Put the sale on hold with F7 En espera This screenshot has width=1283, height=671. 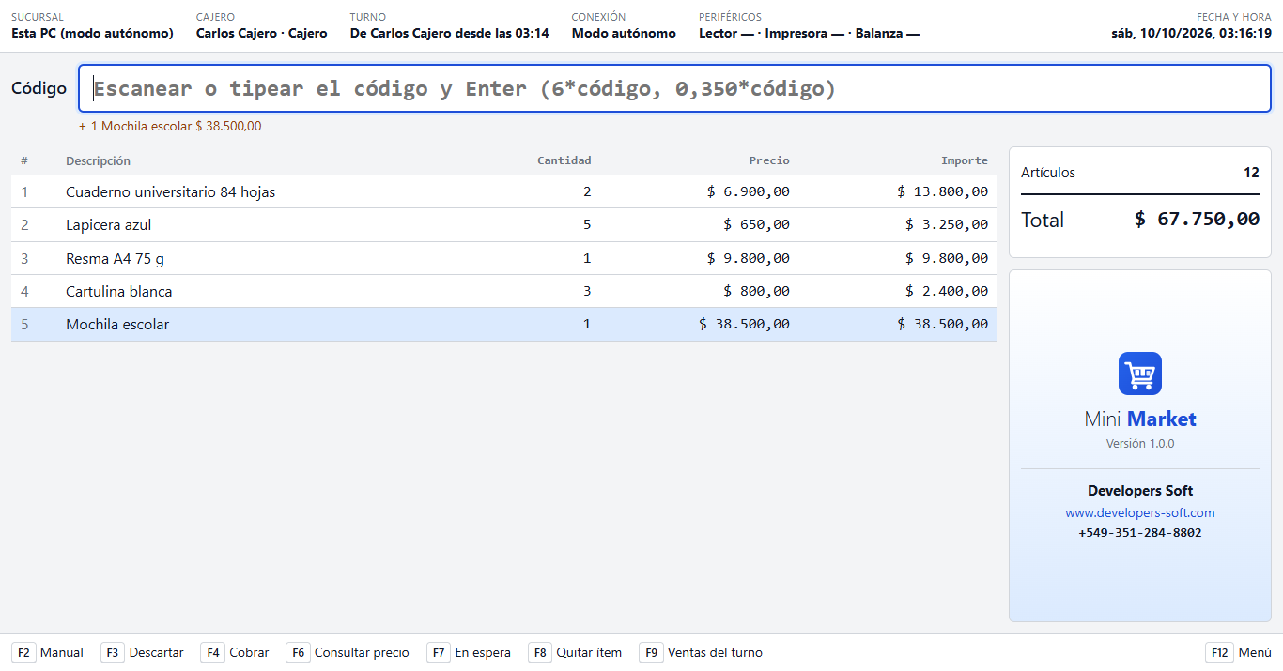(471, 652)
